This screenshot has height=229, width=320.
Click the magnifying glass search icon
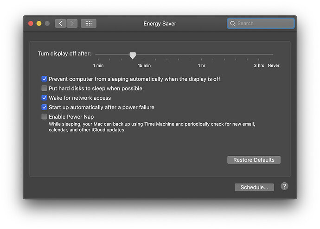[x=233, y=23]
